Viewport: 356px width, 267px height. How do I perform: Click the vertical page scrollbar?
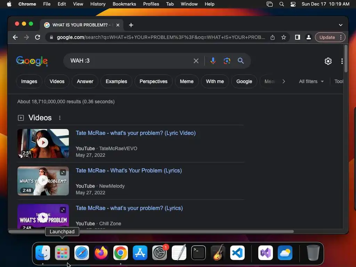click(x=346, y=59)
